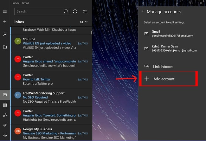Open No SEO Required email
Screen dimensions: 206x141
pos(51,97)
